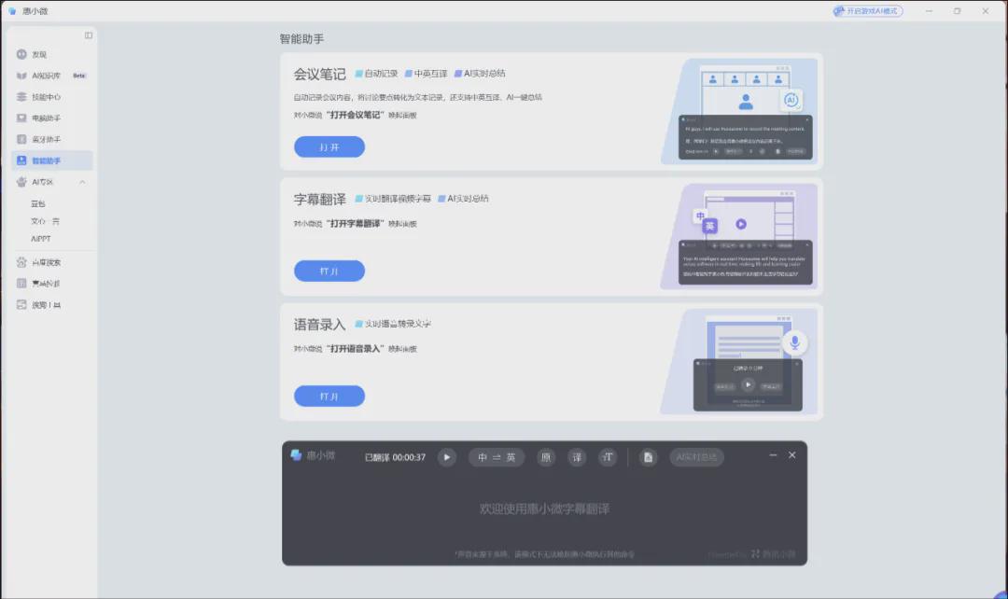1008x599 pixels.
Task: Minimize the subtitle translation floating panel
Action: click(x=773, y=455)
